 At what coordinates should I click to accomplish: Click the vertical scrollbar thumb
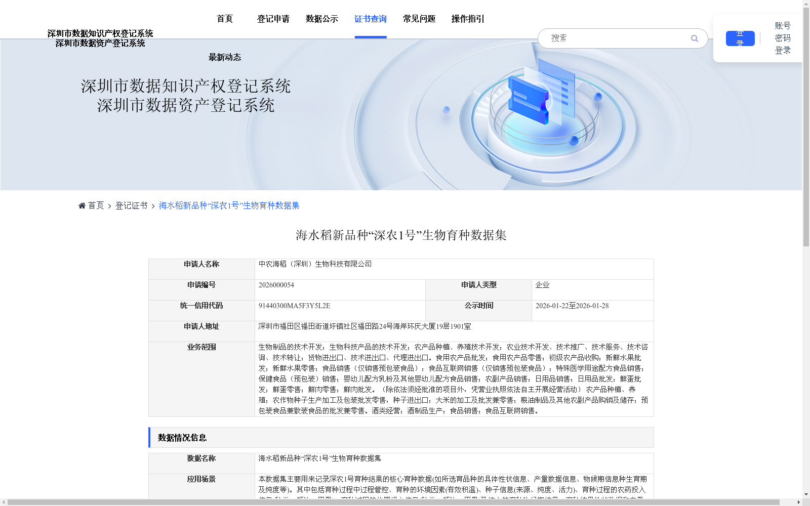click(806, 126)
